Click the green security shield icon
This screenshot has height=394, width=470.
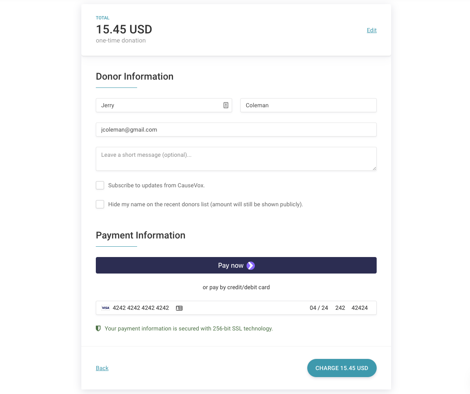(x=98, y=328)
